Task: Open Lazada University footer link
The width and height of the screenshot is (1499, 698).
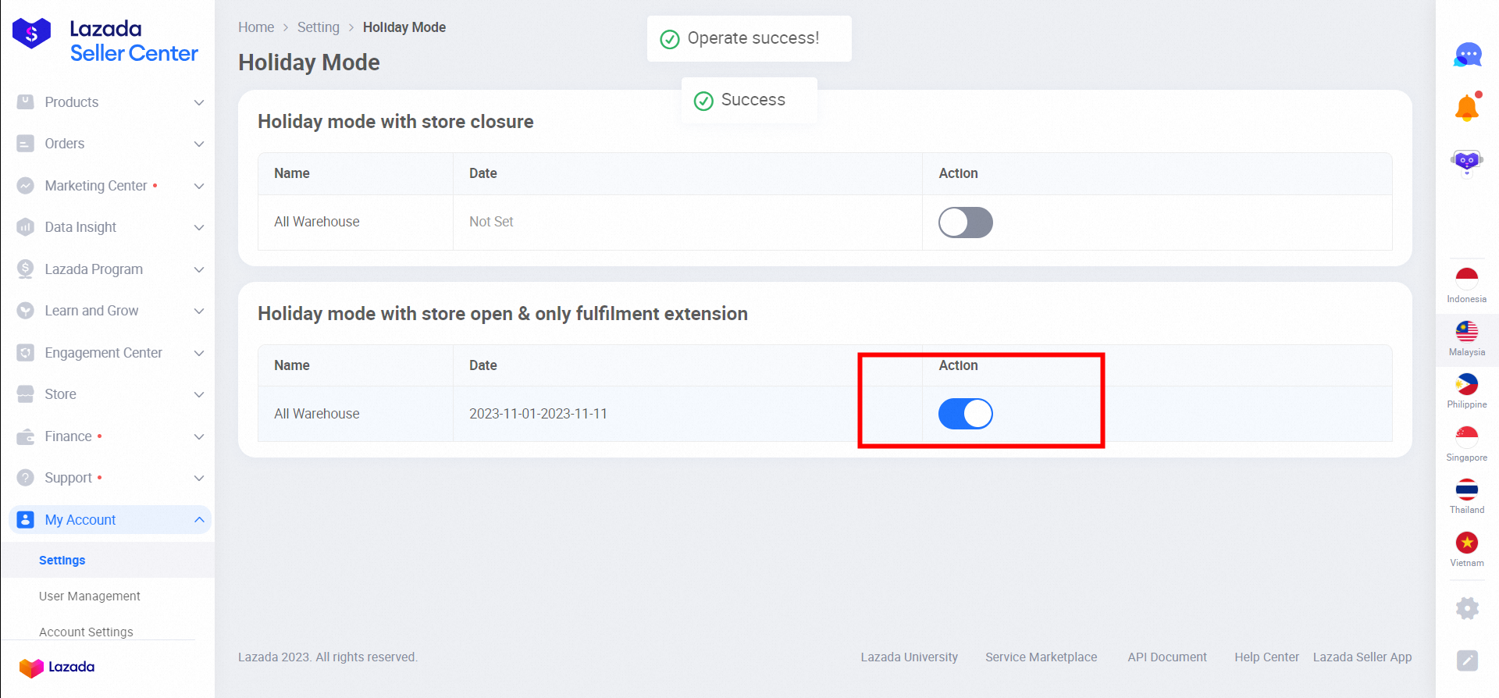Action: pos(909,657)
